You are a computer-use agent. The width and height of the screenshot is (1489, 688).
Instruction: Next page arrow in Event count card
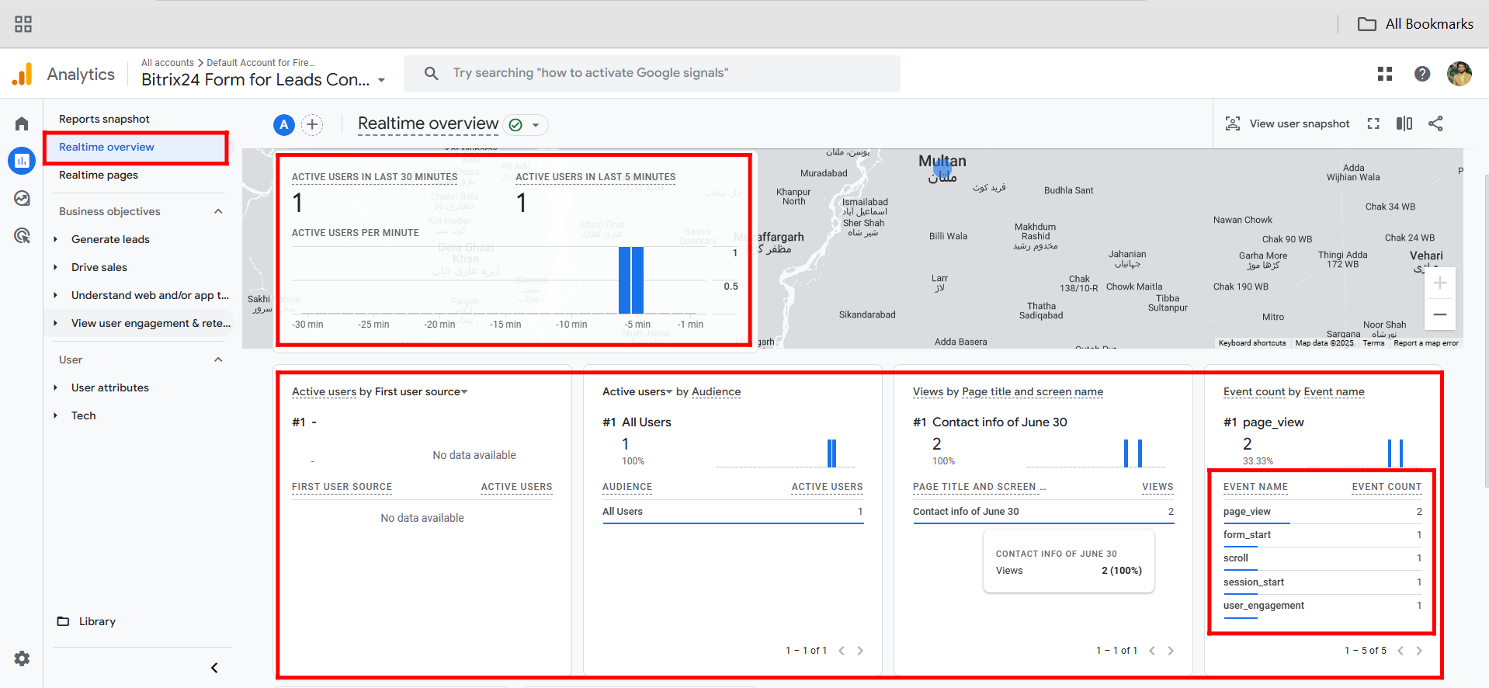[x=1419, y=651]
